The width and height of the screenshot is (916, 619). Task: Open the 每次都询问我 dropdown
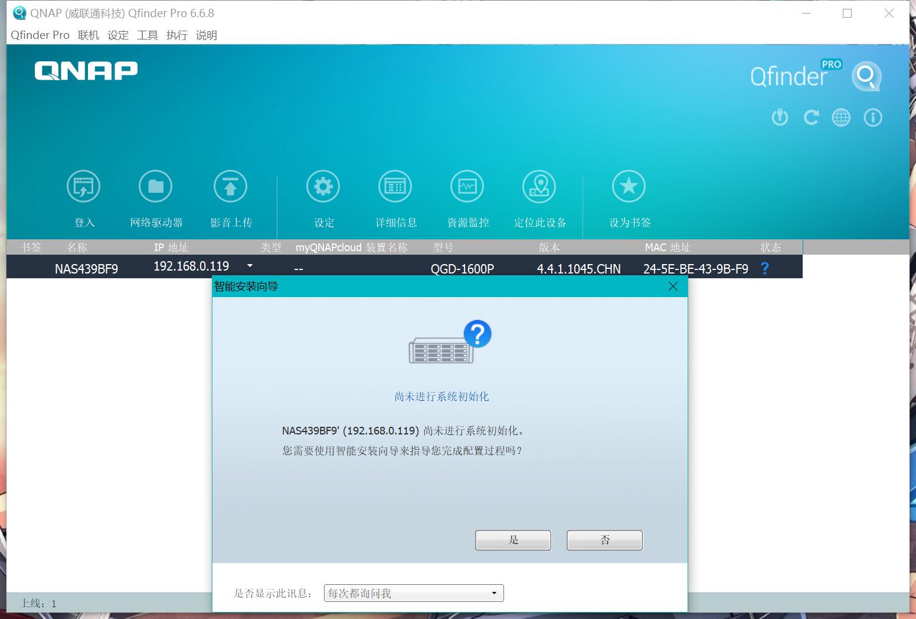click(413, 593)
